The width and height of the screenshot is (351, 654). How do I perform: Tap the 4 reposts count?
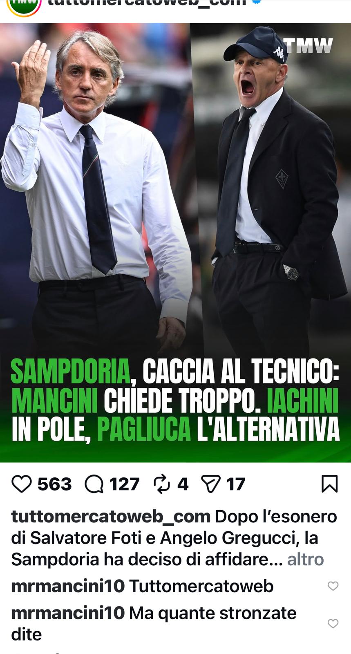183,484
